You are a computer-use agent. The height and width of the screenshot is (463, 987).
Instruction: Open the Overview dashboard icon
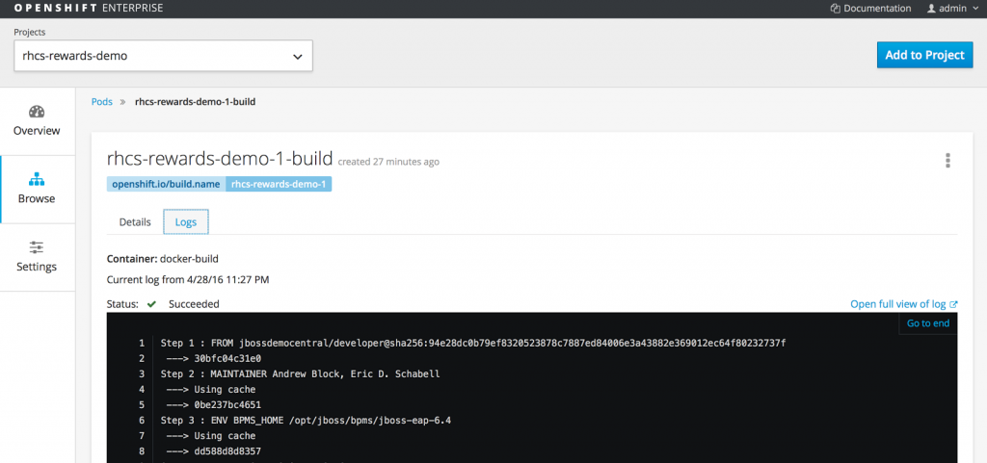(x=37, y=113)
